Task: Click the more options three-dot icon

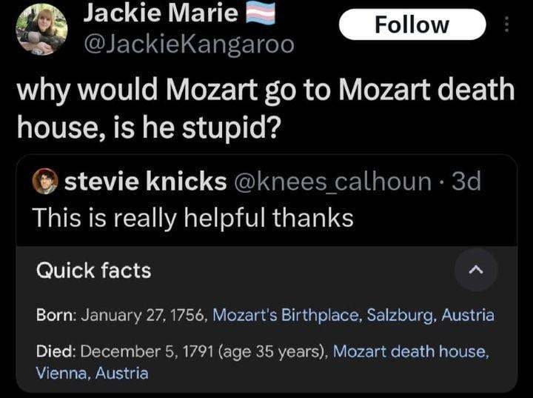Action: click(506, 24)
